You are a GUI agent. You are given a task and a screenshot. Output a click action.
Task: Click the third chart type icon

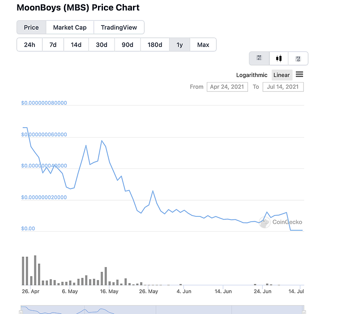tap(298, 58)
